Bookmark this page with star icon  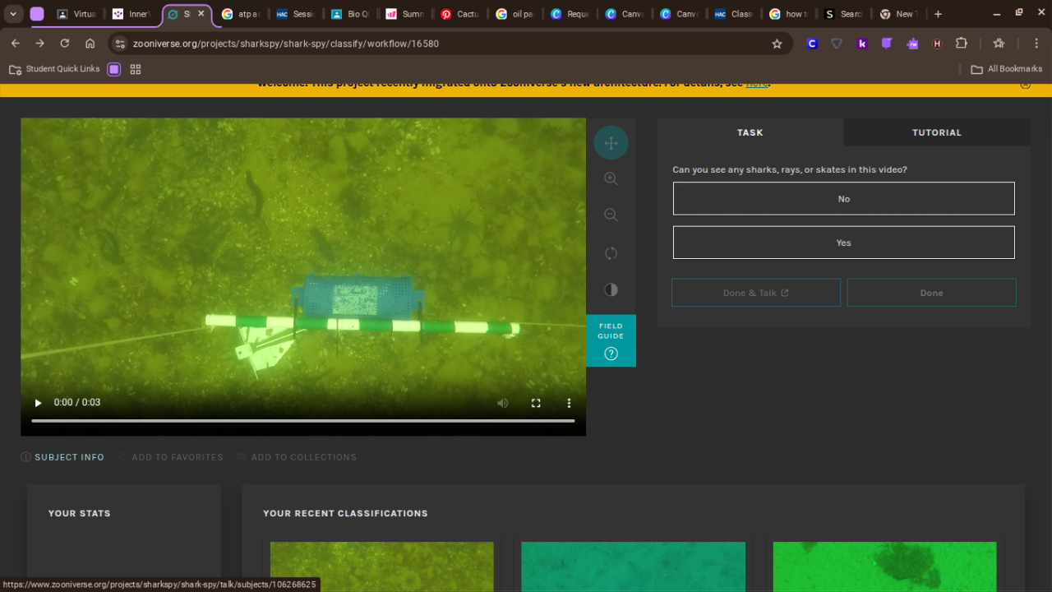777,44
